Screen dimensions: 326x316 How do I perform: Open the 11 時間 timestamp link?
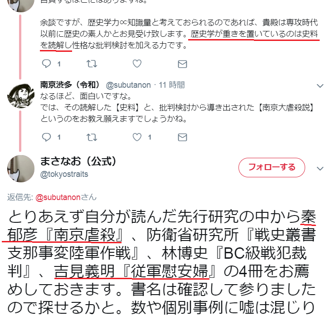pyautogui.click(x=172, y=85)
